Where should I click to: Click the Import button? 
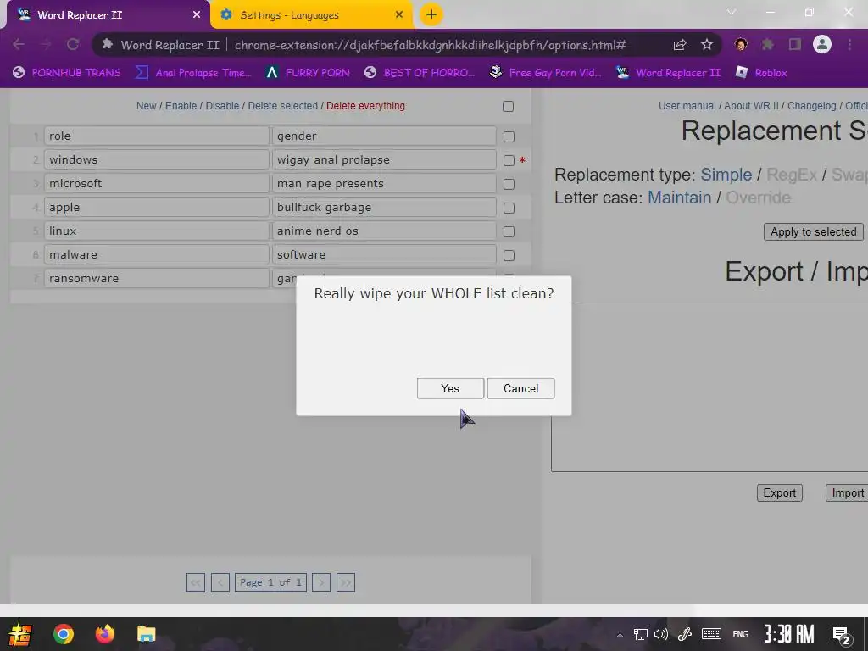847,493
